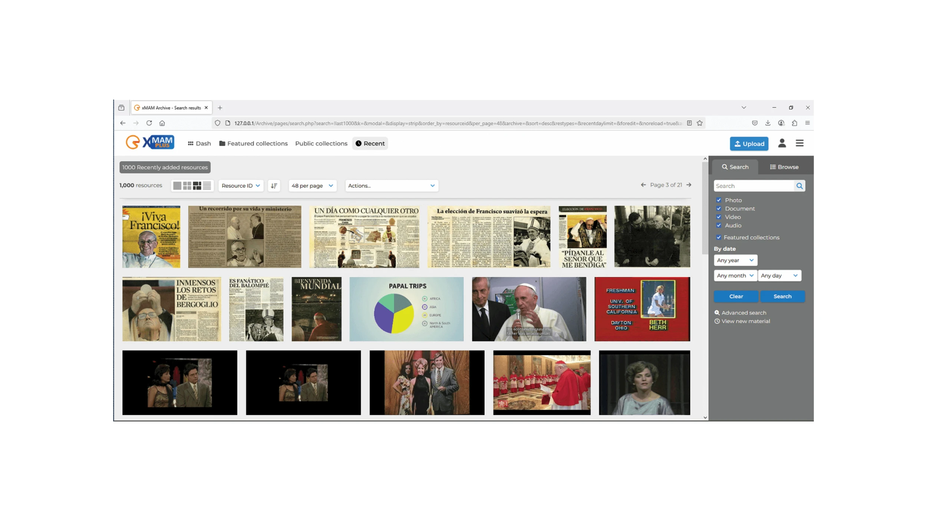Go to next results page arrow
This screenshot has width=927, height=521.
click(689, 185)
